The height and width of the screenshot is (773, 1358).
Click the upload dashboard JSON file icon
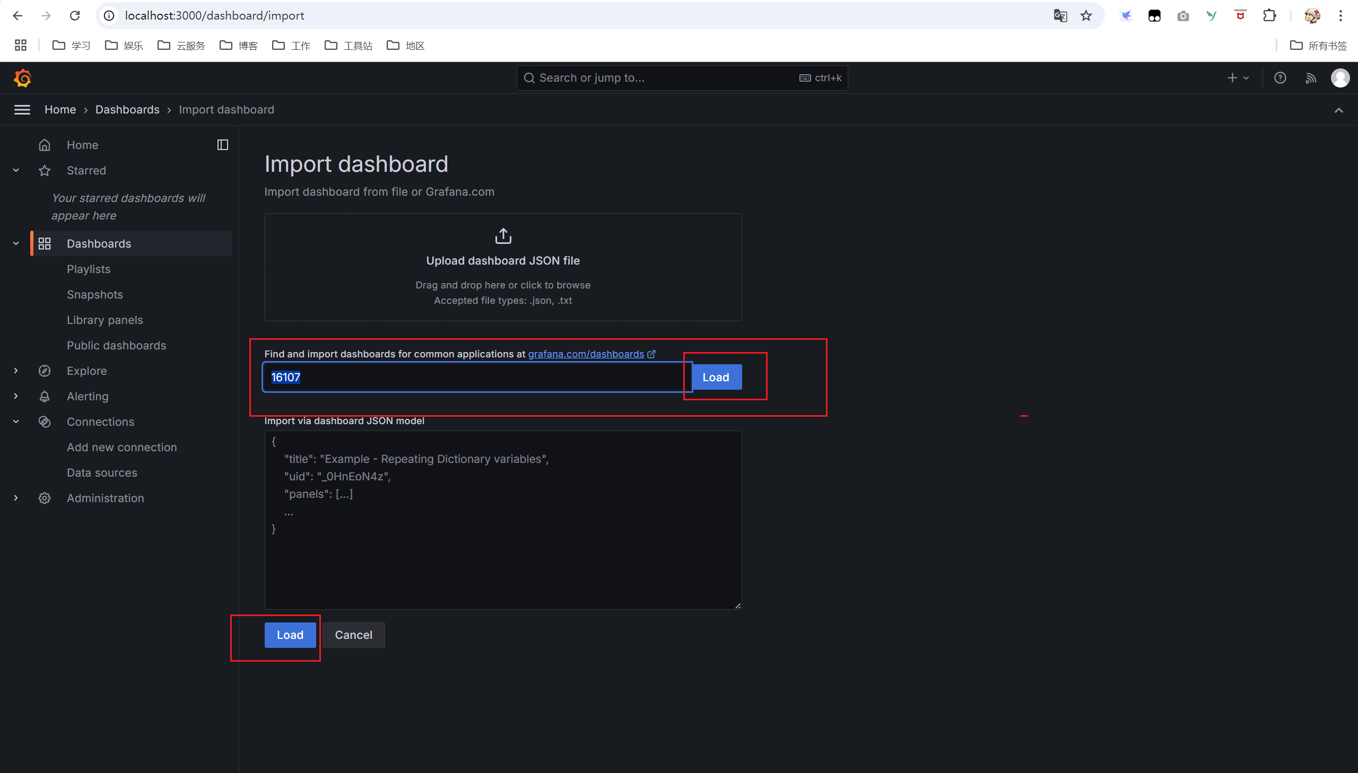point(503,236)
